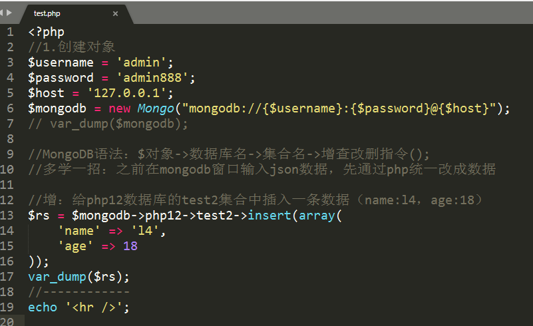Click line number 19 in the gutter
Image resolution: width=533 pixels, height=326 pixels.
(x=7, y=307)
